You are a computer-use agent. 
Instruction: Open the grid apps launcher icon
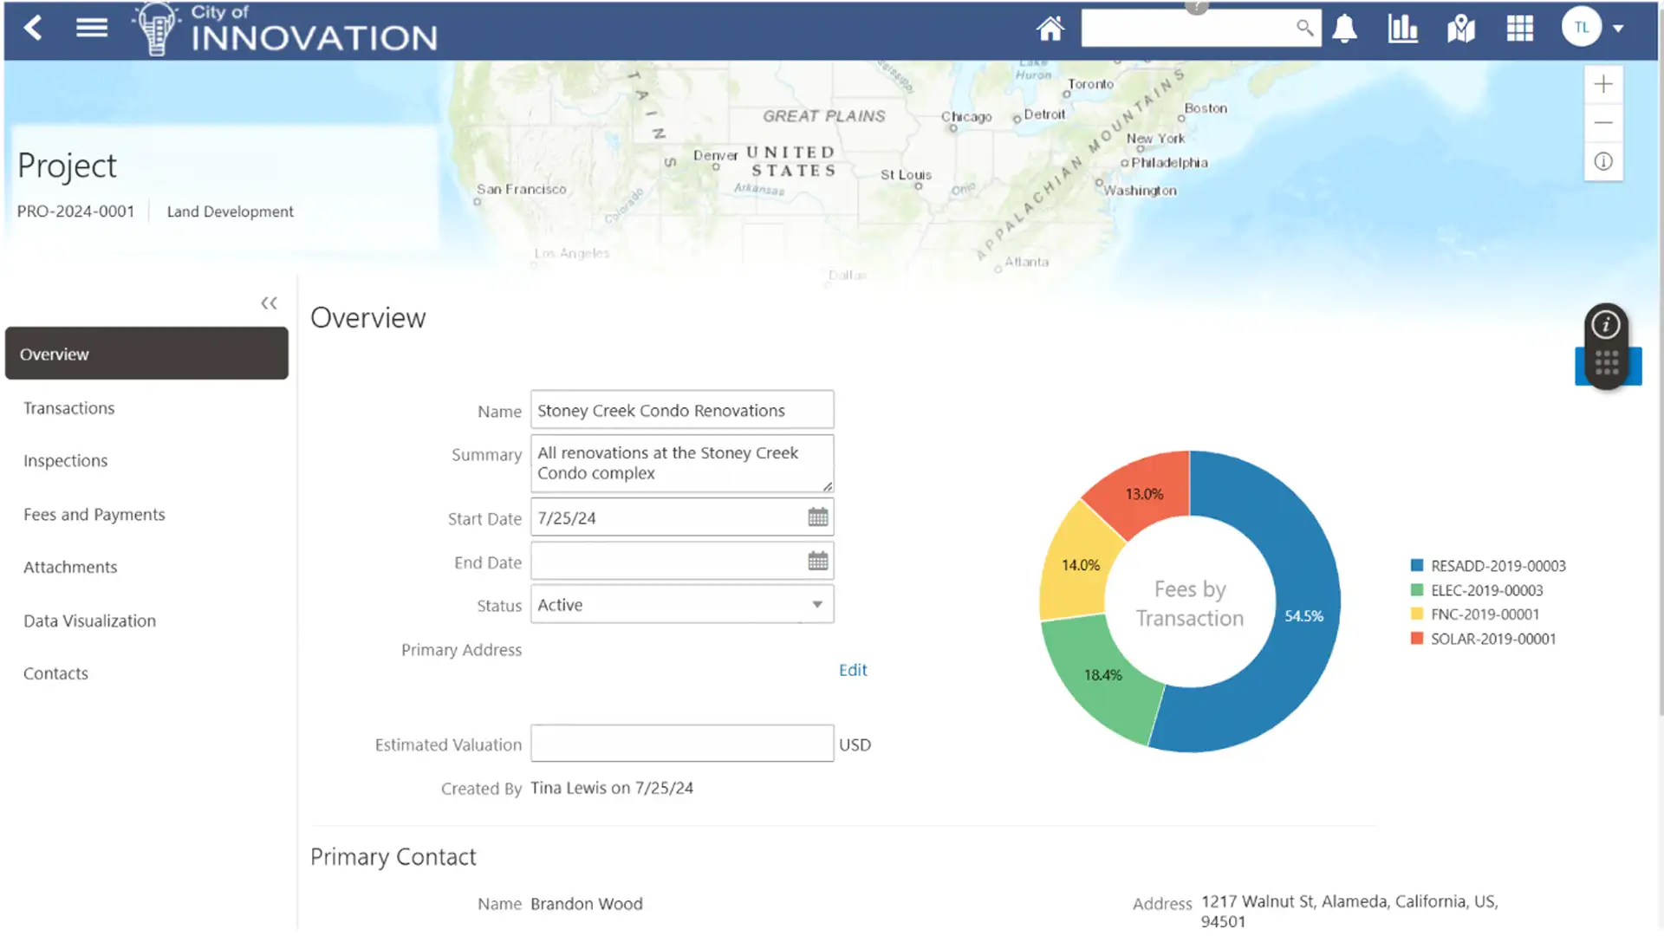click(1519, 29)
